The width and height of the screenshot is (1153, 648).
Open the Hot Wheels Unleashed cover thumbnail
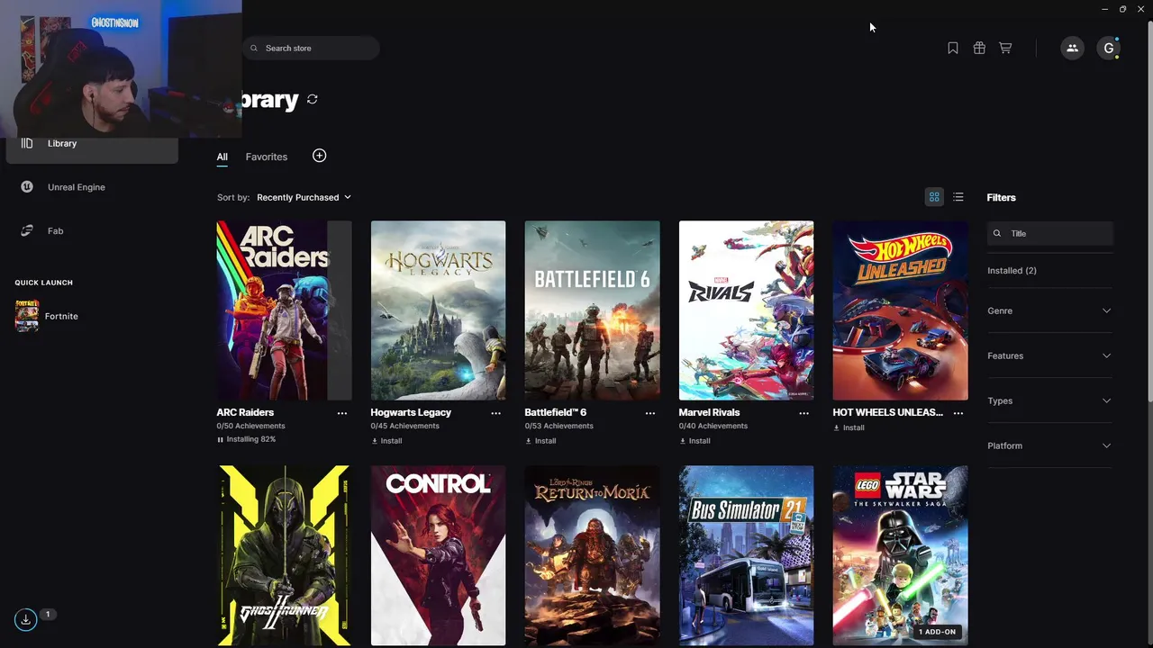click(x=900, y=310)
